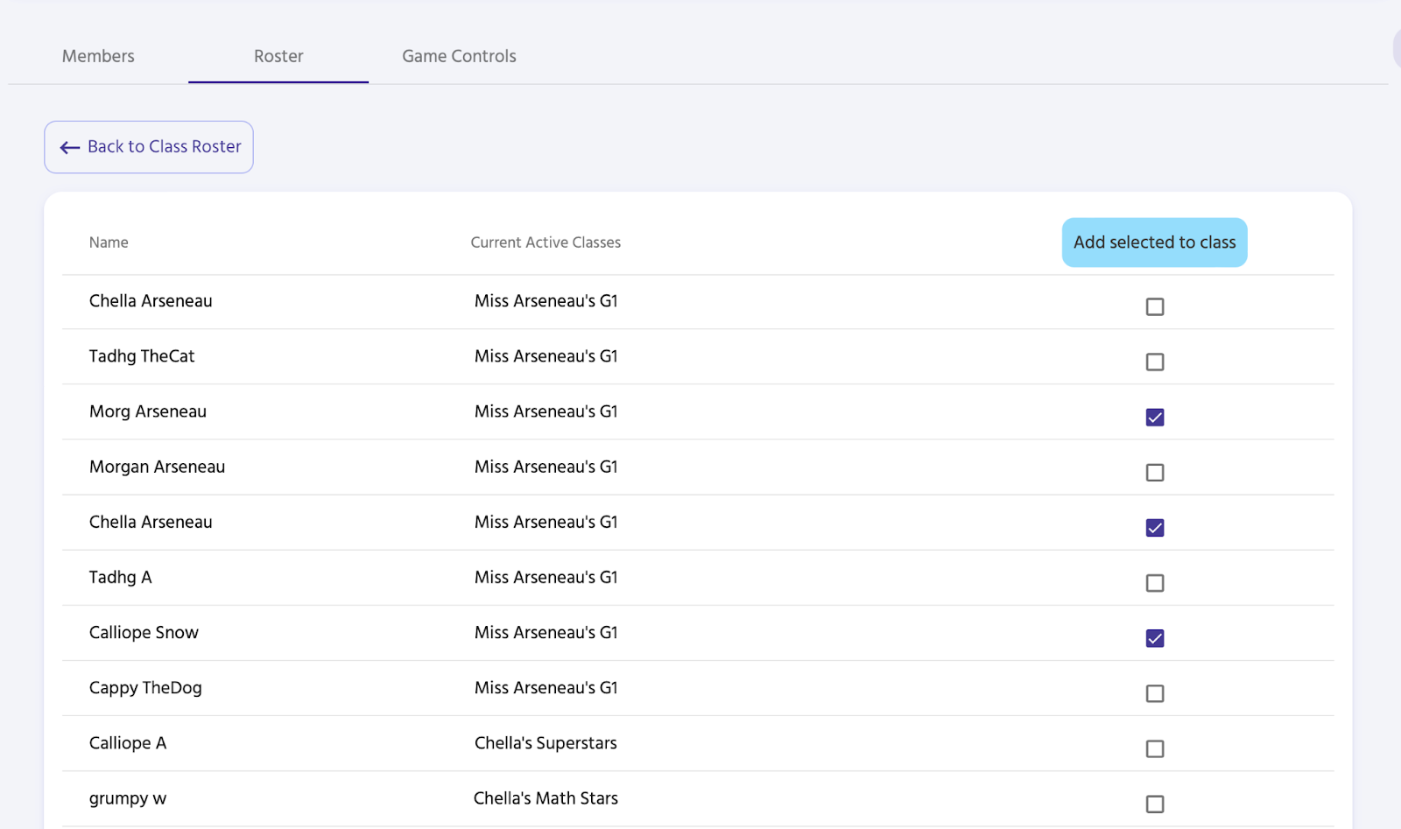Uncheck the Morg Arseneau checkbox
1401x829 pixels.
1155,418
